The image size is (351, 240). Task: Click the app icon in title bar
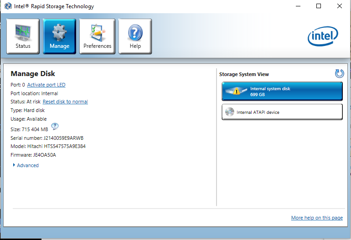pyautogui.click(x=8, y=6)
